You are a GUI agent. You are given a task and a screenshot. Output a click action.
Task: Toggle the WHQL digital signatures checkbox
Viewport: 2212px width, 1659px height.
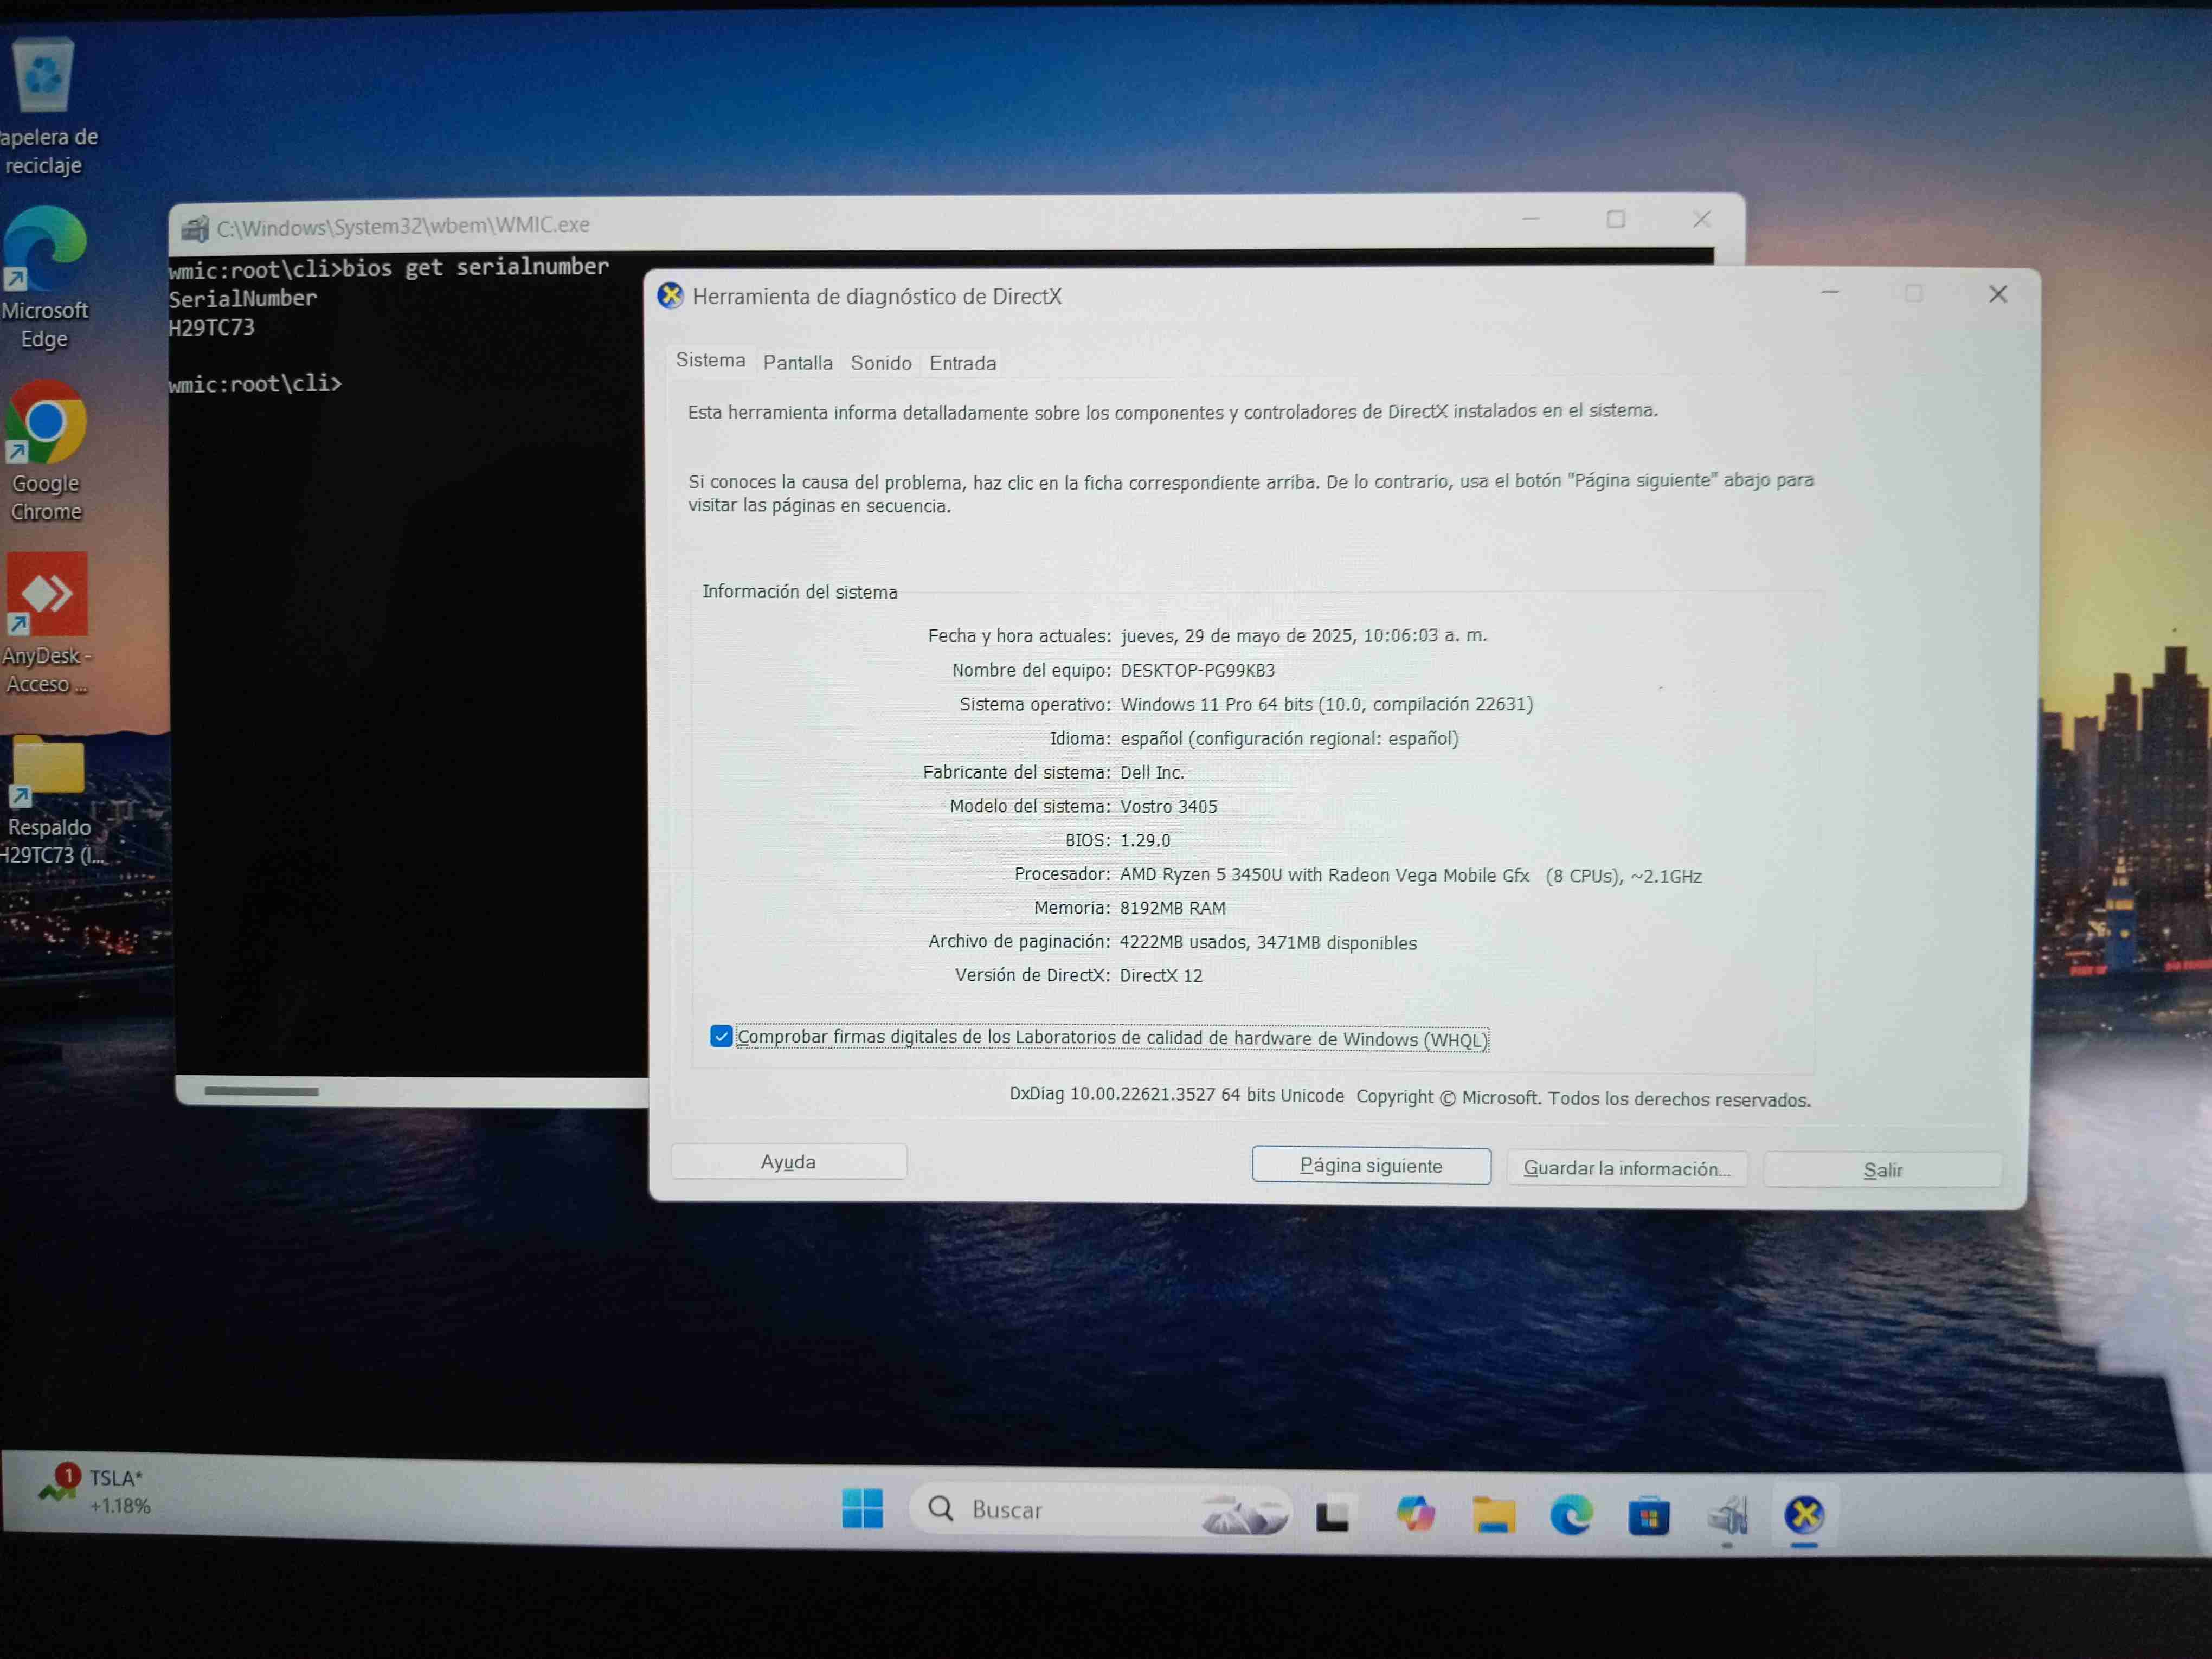[721, 1036]
